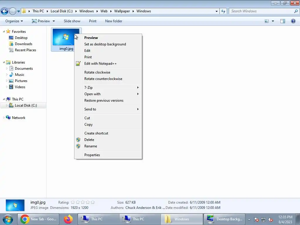
Task: Click the Web breadcrumb segment
Action: tap(104, 11)
